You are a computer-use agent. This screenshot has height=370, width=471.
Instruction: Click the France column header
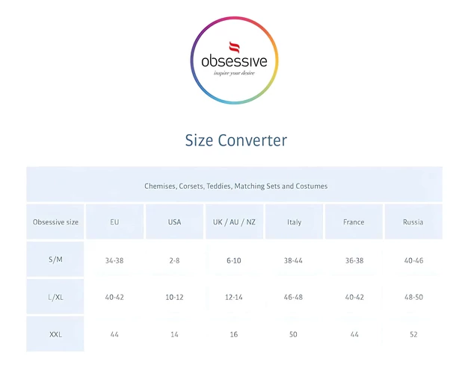[x=354, y=222]
